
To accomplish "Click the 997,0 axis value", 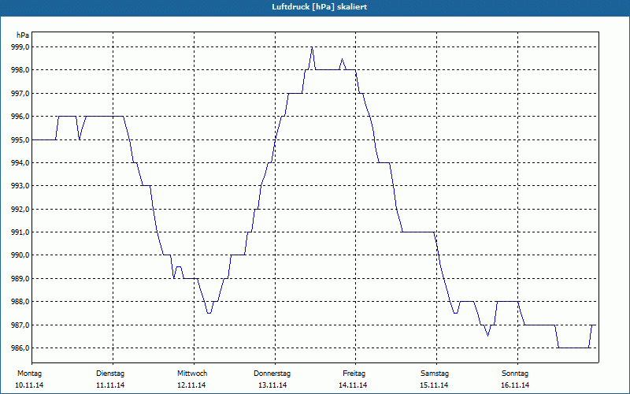I will pyautogui.click(x=20, y=93).
